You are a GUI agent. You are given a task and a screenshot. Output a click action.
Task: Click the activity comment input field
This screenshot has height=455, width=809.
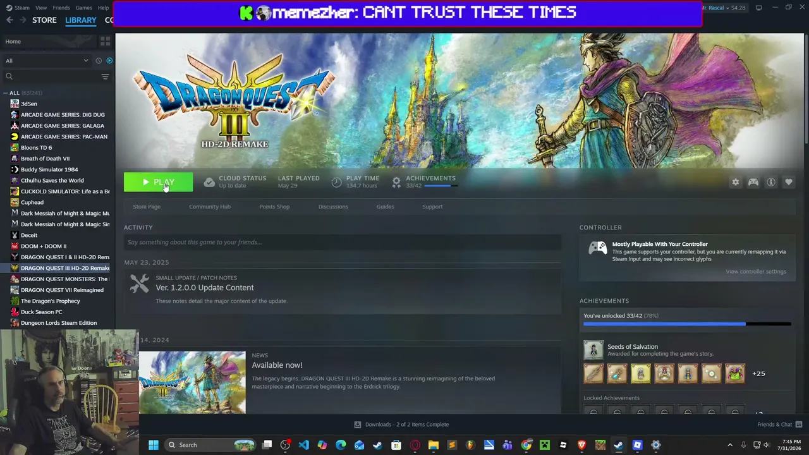[x=343, y=242]
